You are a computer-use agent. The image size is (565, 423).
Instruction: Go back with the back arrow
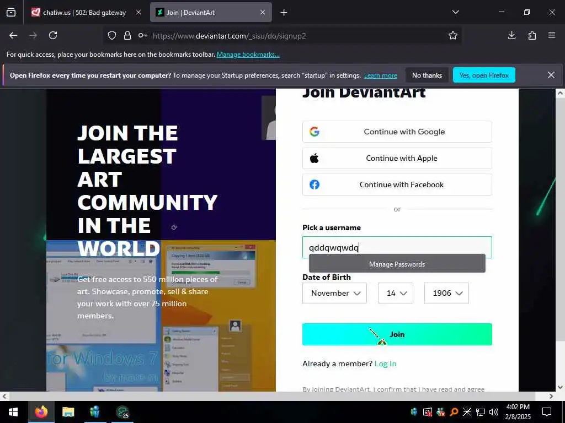tap(13, 35)
